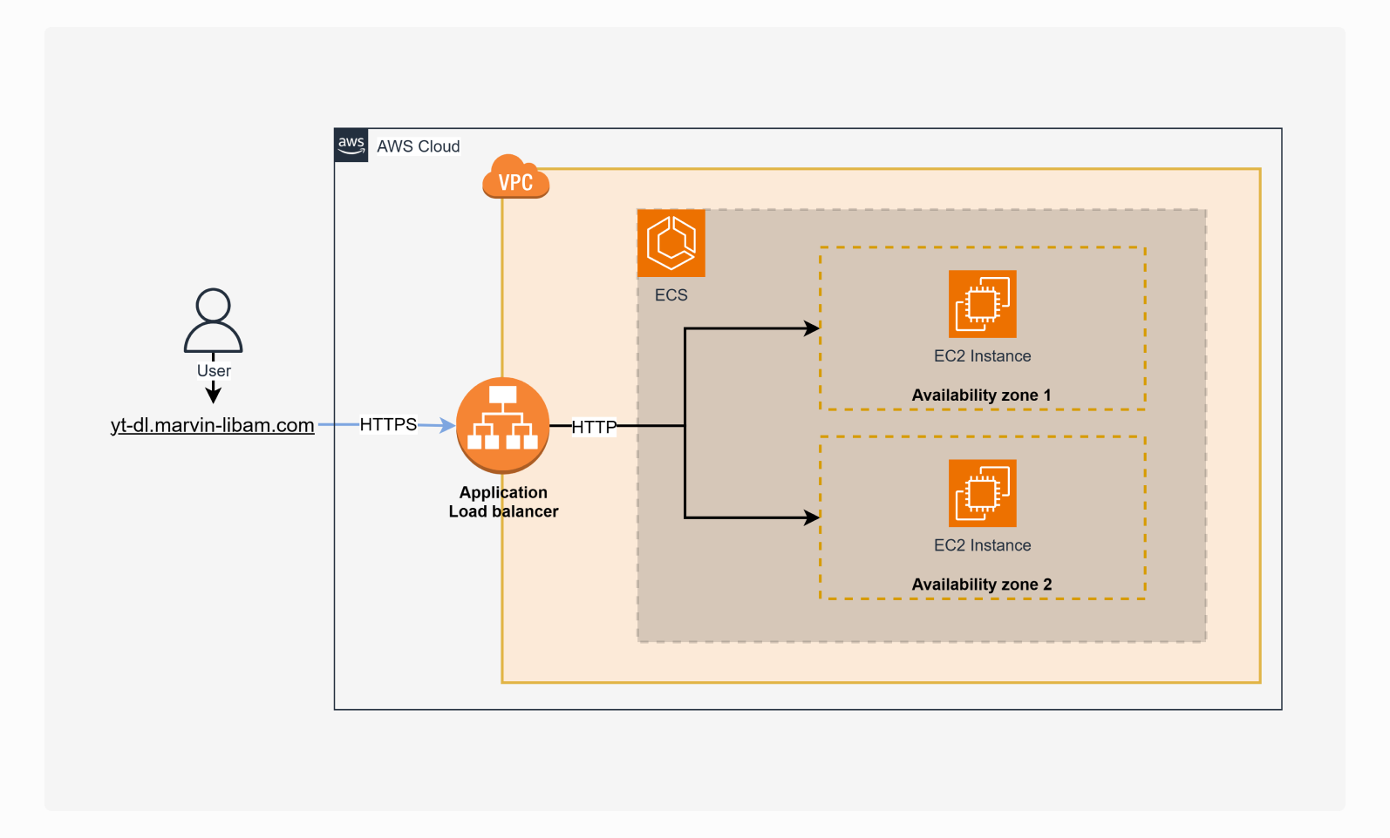Select the User person icon
The image size is (1390, 838).
pos(213,321)
